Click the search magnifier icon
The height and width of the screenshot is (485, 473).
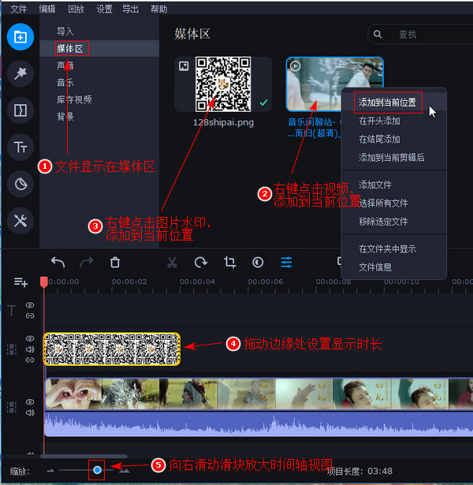tap(378, 34)
